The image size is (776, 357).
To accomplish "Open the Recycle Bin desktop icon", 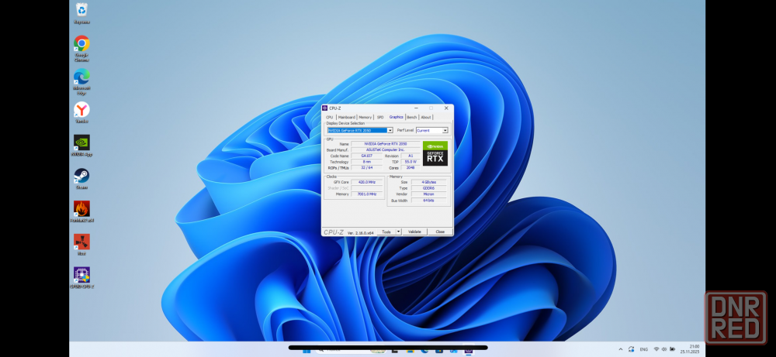I will point(81,11).
